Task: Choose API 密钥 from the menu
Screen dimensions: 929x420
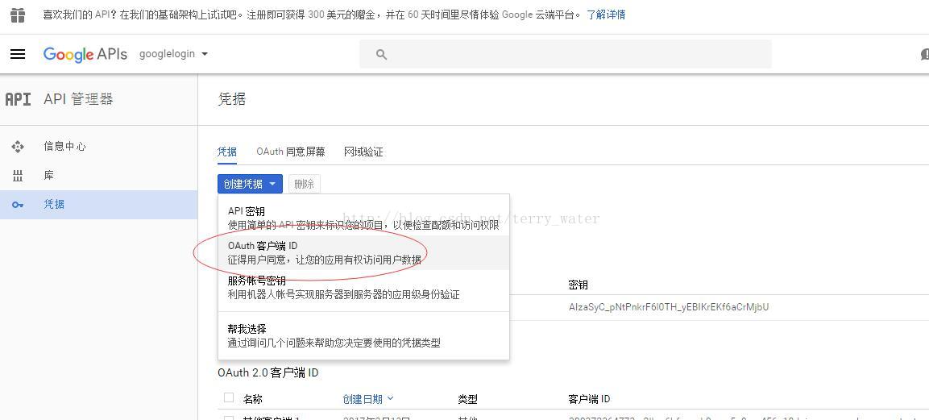Action: 363,218
